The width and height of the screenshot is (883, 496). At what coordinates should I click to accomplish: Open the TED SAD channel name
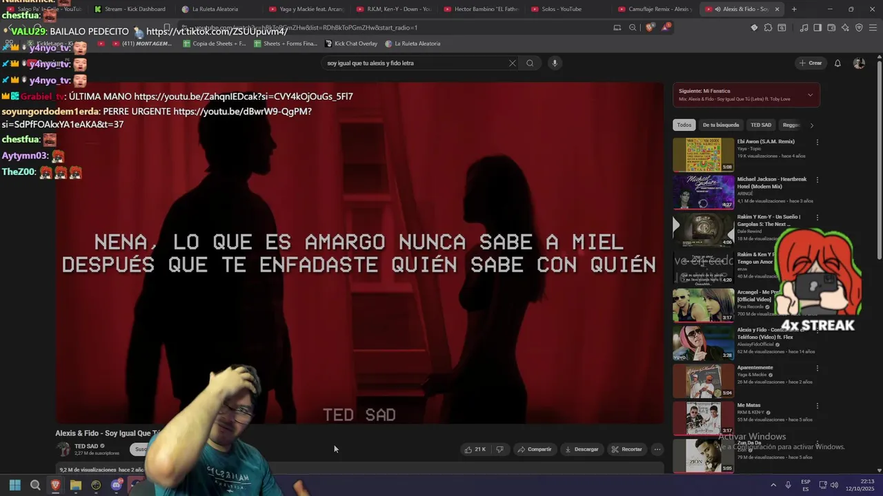[x=86, y=446]
